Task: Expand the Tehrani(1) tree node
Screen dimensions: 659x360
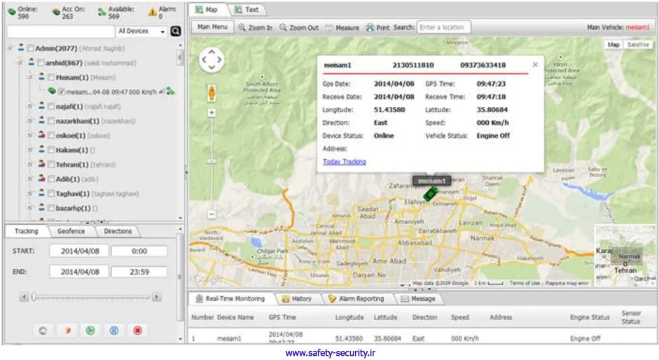Action: [x=30, y=165]
